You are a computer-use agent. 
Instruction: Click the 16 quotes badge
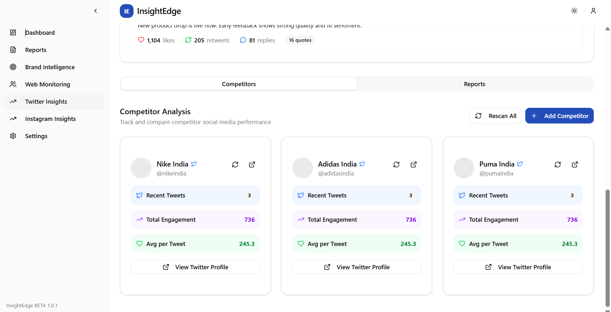click(x=300, y=40)
